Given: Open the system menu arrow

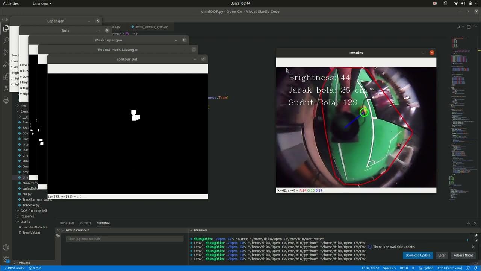Looking at the screenshot, I should point(476,3).
